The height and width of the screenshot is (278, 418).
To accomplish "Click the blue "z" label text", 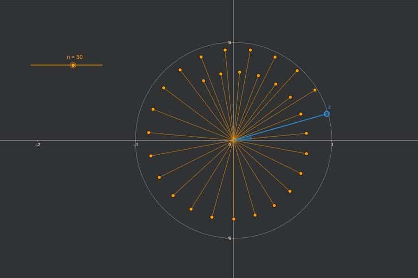I will click(329, 107).
